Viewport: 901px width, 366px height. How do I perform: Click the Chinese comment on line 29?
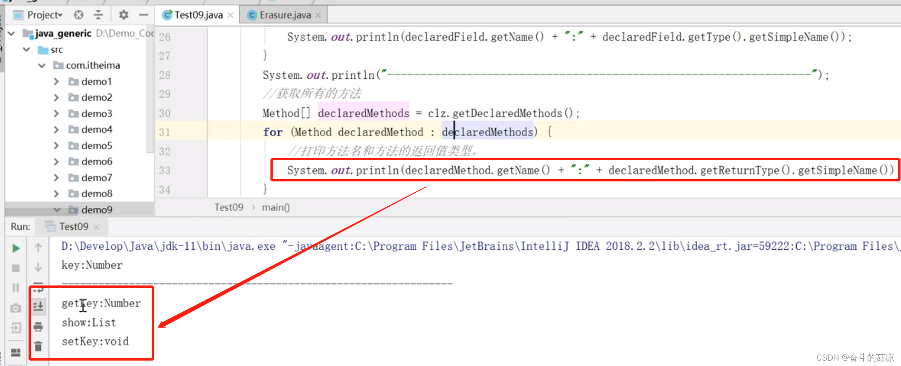(312, 94)
